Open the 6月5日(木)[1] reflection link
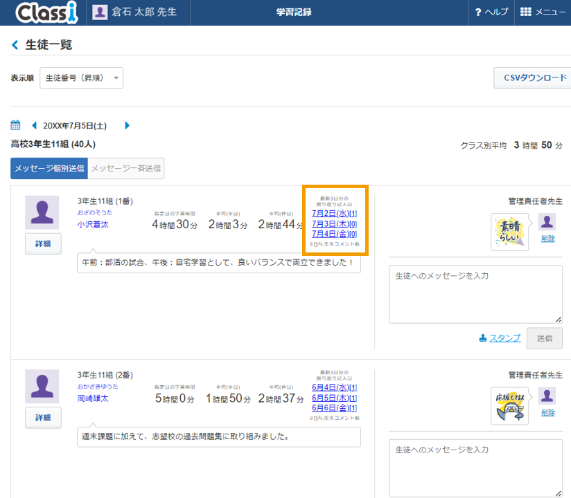Image resolution: width=571 pixels, height=498 pixels. click(x=334, y=398)
